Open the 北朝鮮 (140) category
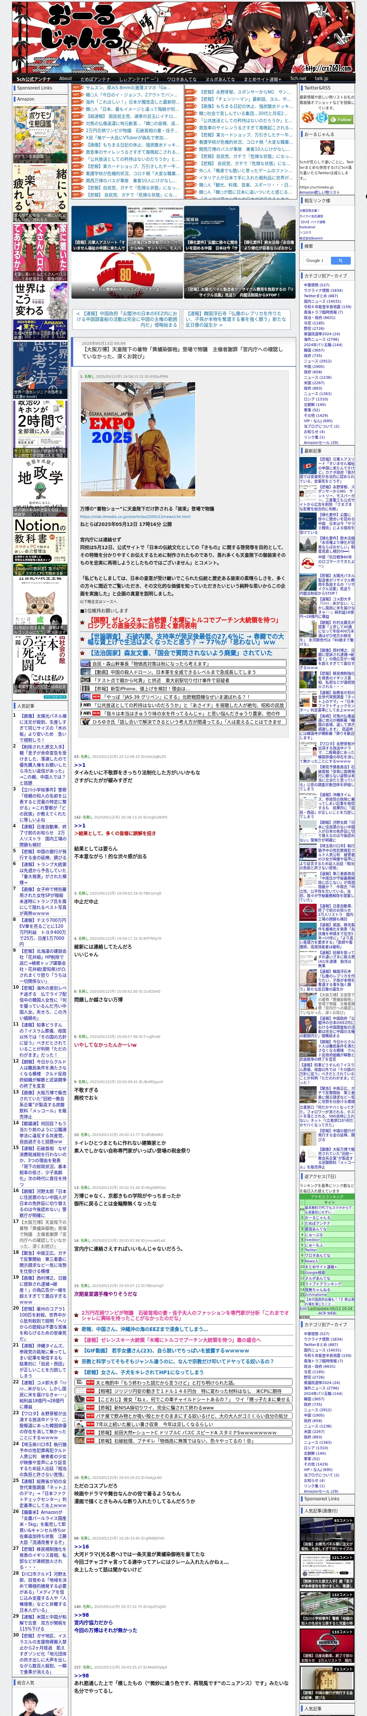Image resolution: width=367 pixels, height=1716 pixels. pyautogui.click(x=315, y=404)
